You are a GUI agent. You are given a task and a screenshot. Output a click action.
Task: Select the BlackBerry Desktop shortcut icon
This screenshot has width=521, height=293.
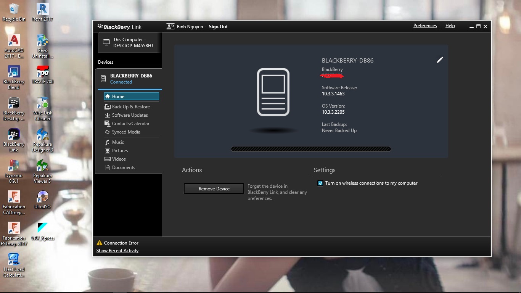point(14,109)
